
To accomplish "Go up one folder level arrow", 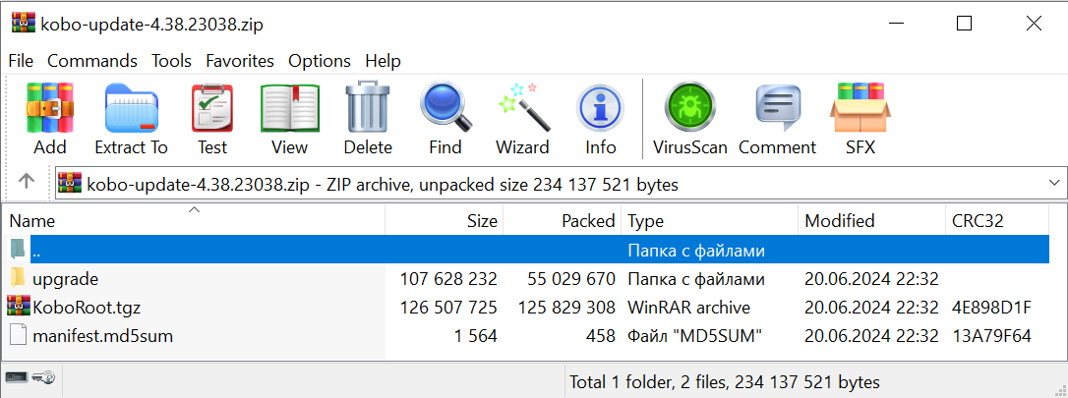I will click(x=27, y=182).
